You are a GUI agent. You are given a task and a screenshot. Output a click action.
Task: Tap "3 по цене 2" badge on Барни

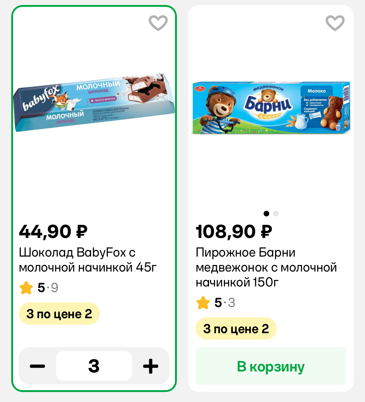coord(236,329)
